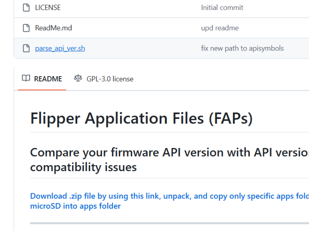Open the 'Initial commit' commit message
The height and width of the screenshot is (231, 309).
point(222,8)
